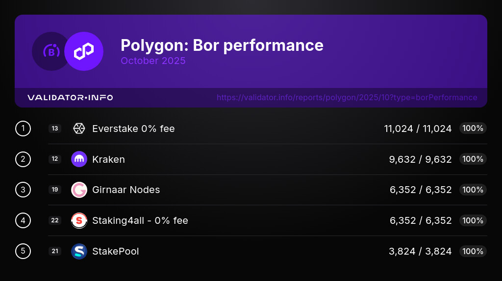Image resolution: width=502 pixels, height=281 pixels.
Task: Click the Bor (B) logo icon
Action: pos(51,51)
